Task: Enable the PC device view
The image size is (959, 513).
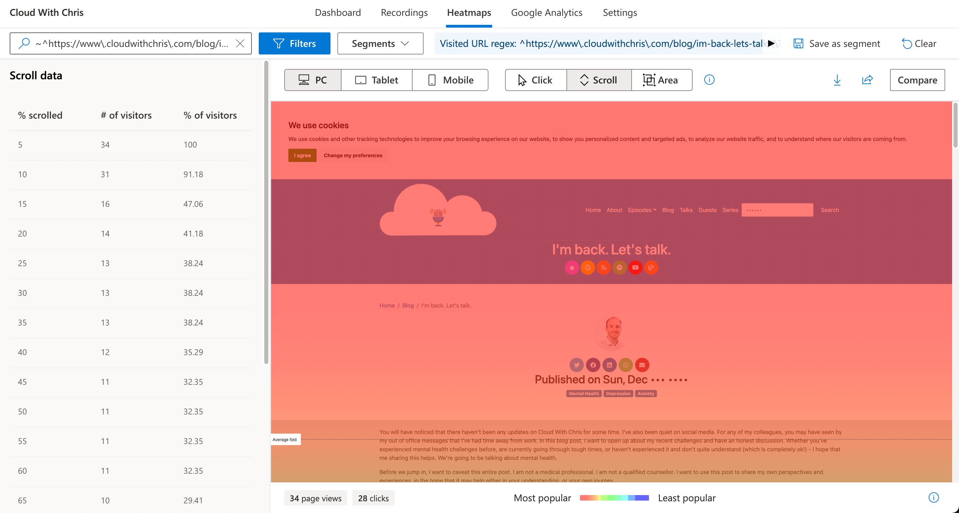Action: point(313,80)
